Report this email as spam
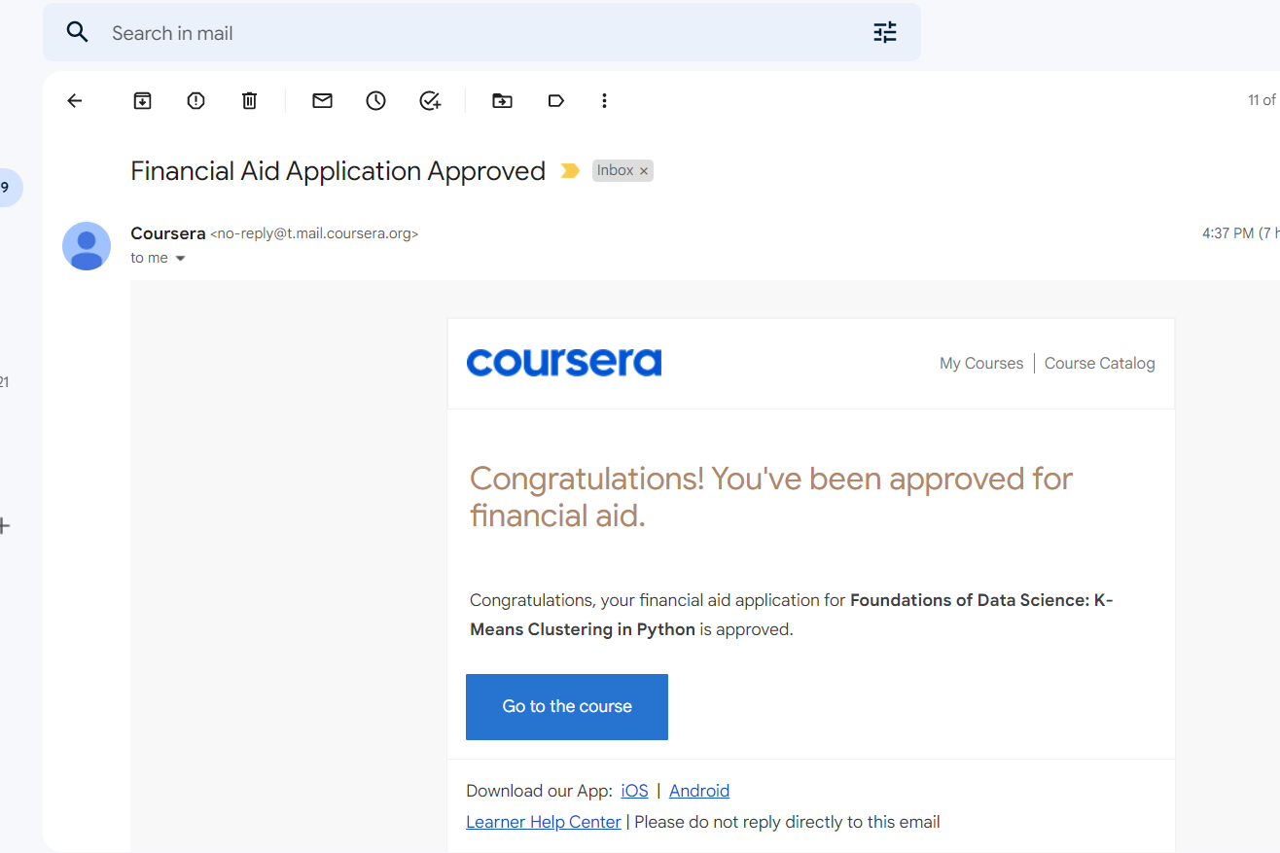1280x853 pixels. pos(196,100)
